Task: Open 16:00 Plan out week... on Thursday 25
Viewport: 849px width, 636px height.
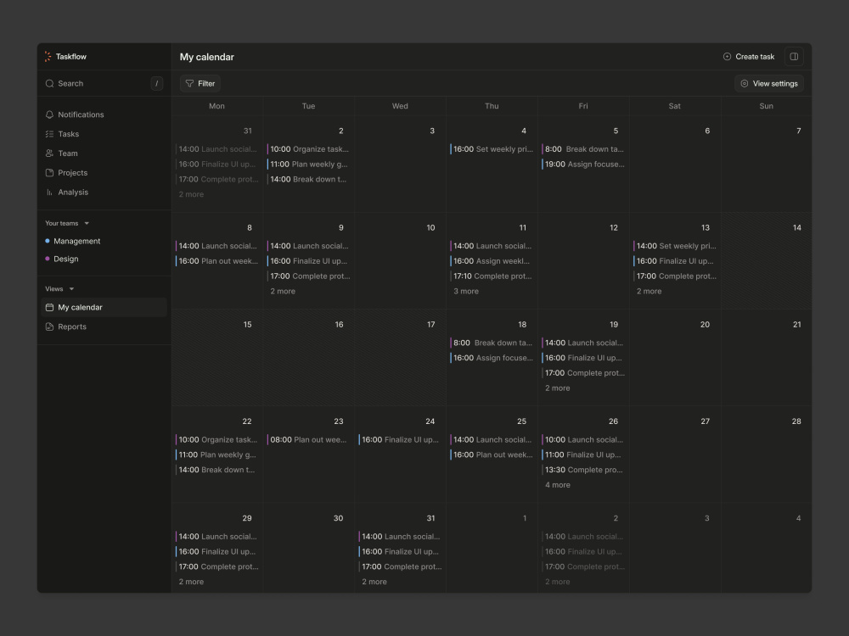Action: tap(492, 455)
